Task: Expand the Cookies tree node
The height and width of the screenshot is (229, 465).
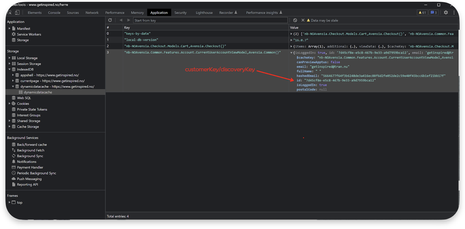Action: coord(9,103)
